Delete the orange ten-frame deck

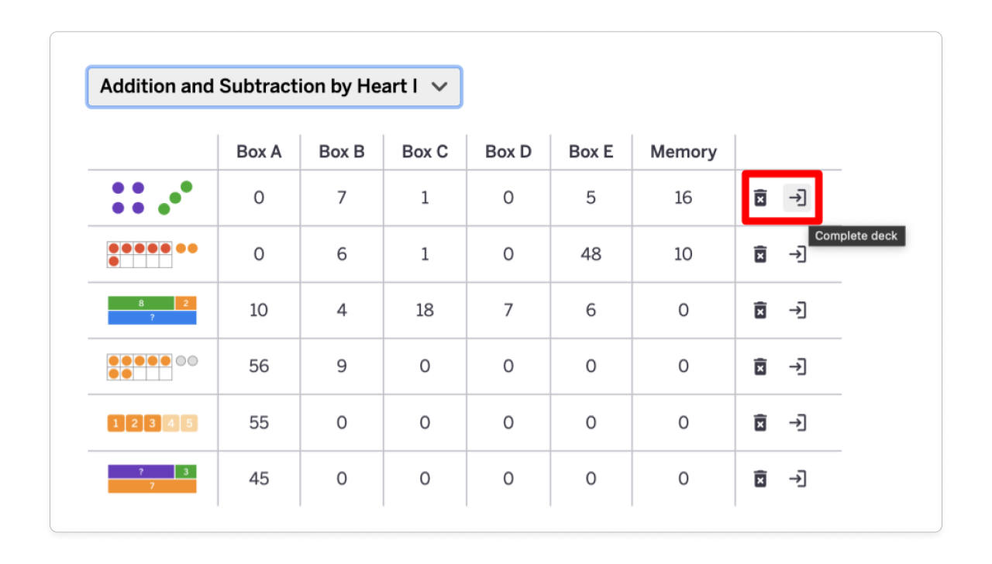(760, 366)
